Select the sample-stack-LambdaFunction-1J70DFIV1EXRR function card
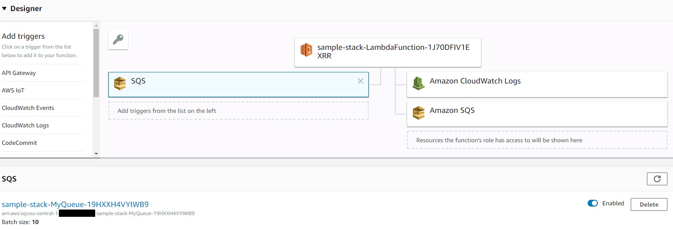This screenshot has width=673, height=230. (x=388, y=52)
